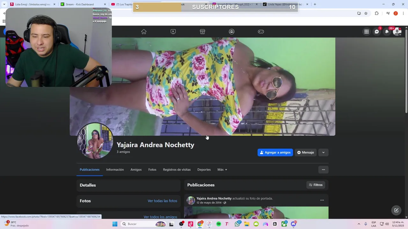
Task: Open the Chrome extensions puzzle icon
Action: (x=376, y=13)
